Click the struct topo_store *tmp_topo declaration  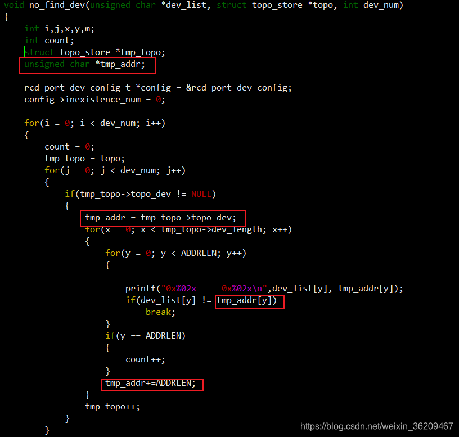(95, 52)
